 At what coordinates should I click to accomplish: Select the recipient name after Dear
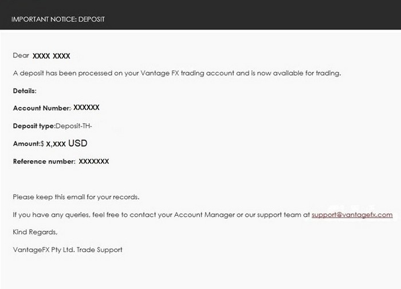pos(51,56)
